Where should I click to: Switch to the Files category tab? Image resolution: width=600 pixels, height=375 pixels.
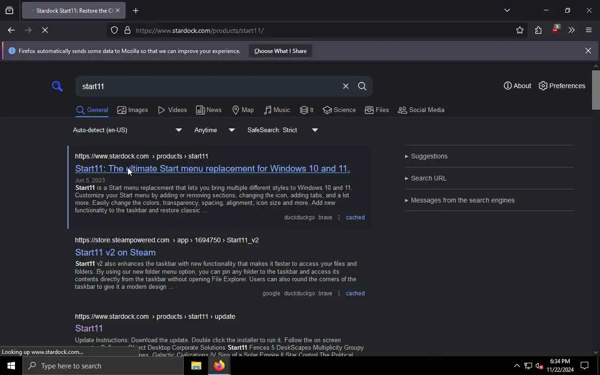pyautogui.click(x=377, y=110)
